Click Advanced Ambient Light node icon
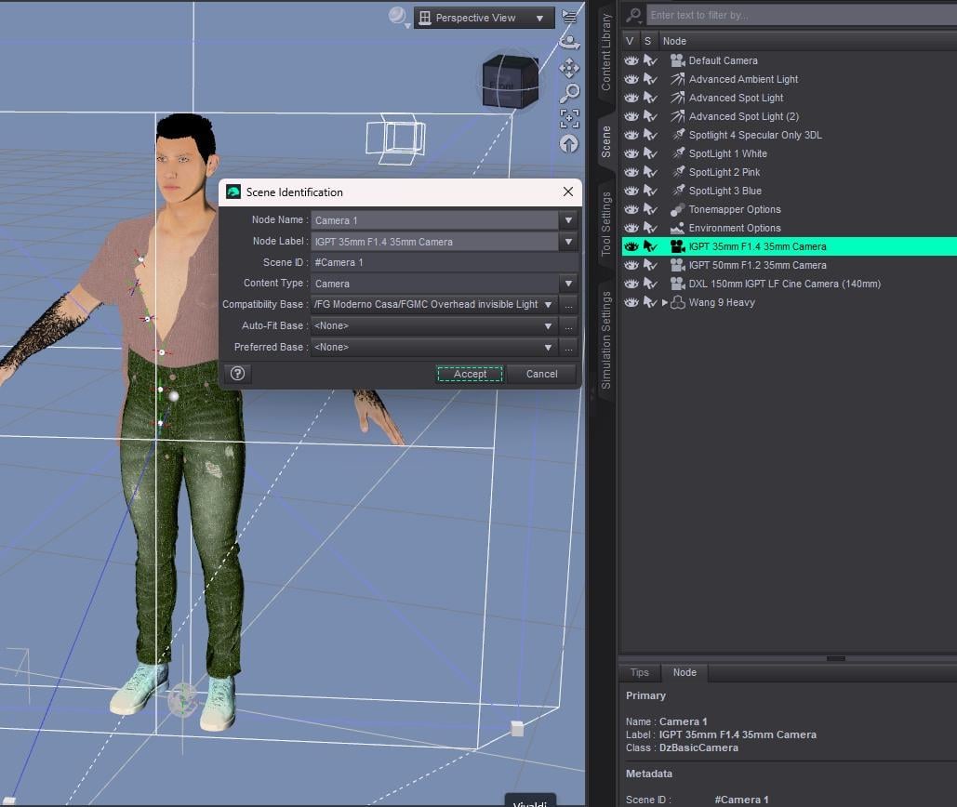957x807 pixels. [677, 79]
